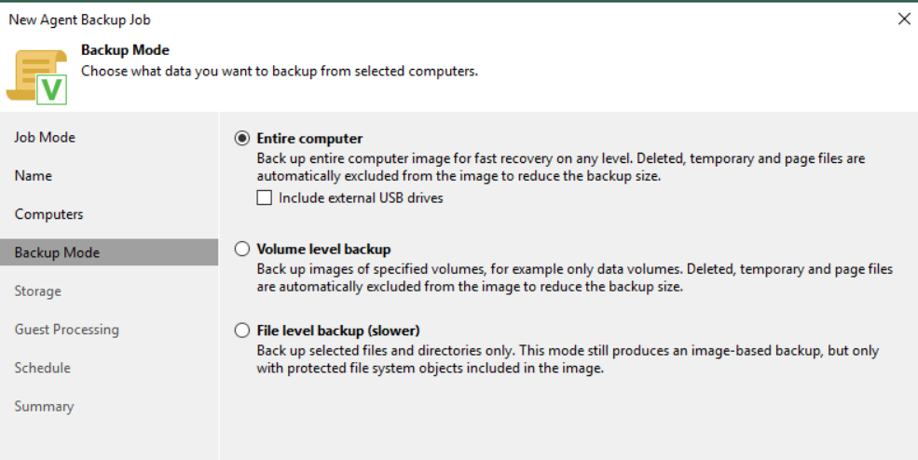Go to the Job Mode step

[x=45, y=138]
